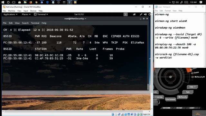Click the LOGOFF widget button

(192, 108)
